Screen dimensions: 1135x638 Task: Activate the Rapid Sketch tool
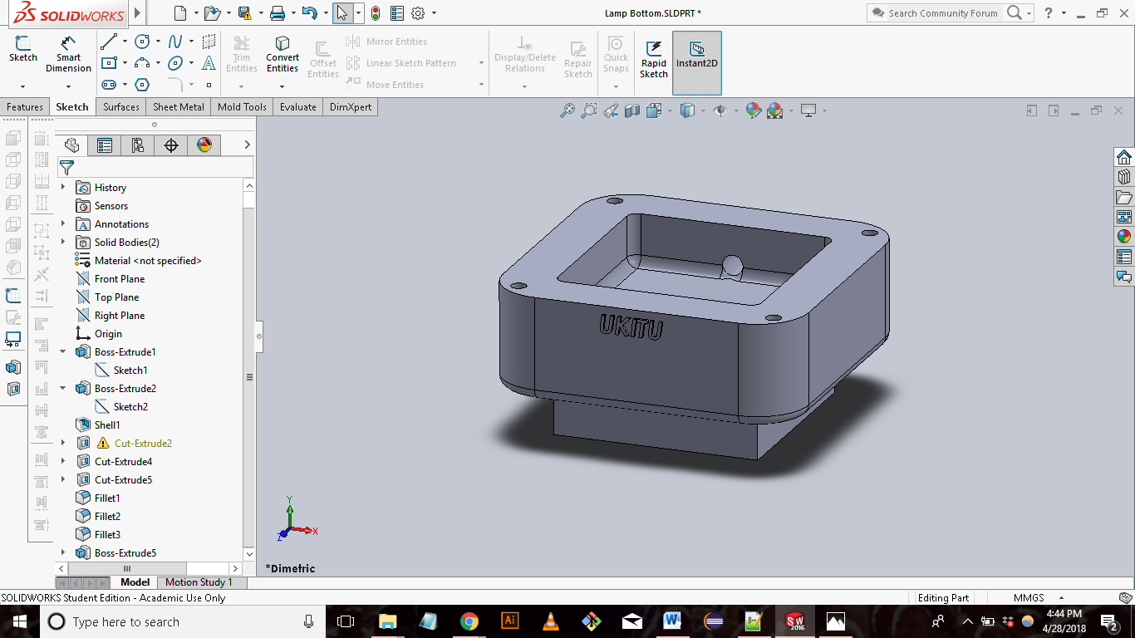(654, 58)
